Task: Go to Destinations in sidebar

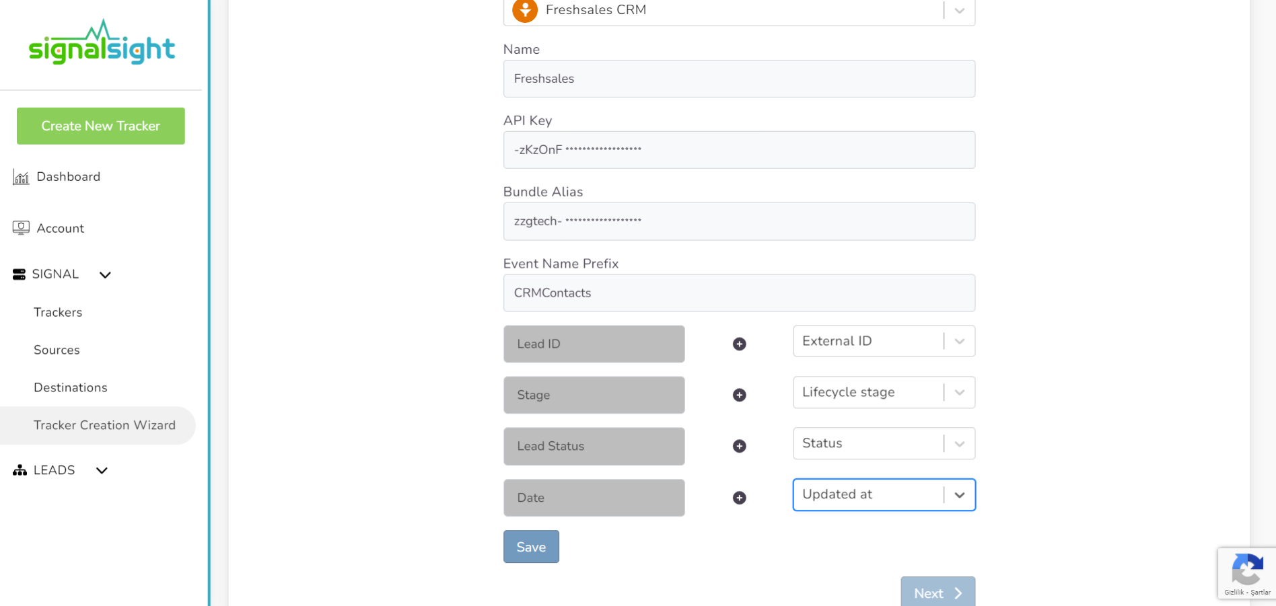Action: point(71,387)
